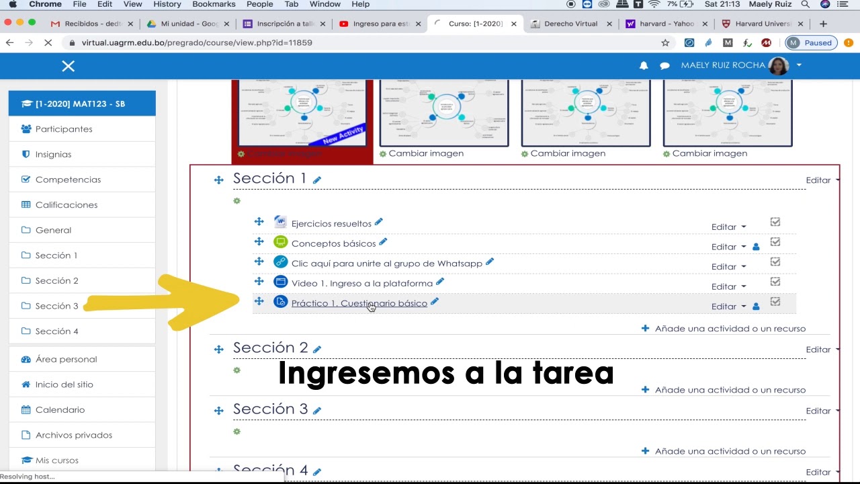Open the Editar dropdown for Sección 1
Image resolution: width=860 pixels, height=484 pixels.
[x=822, y=180]
